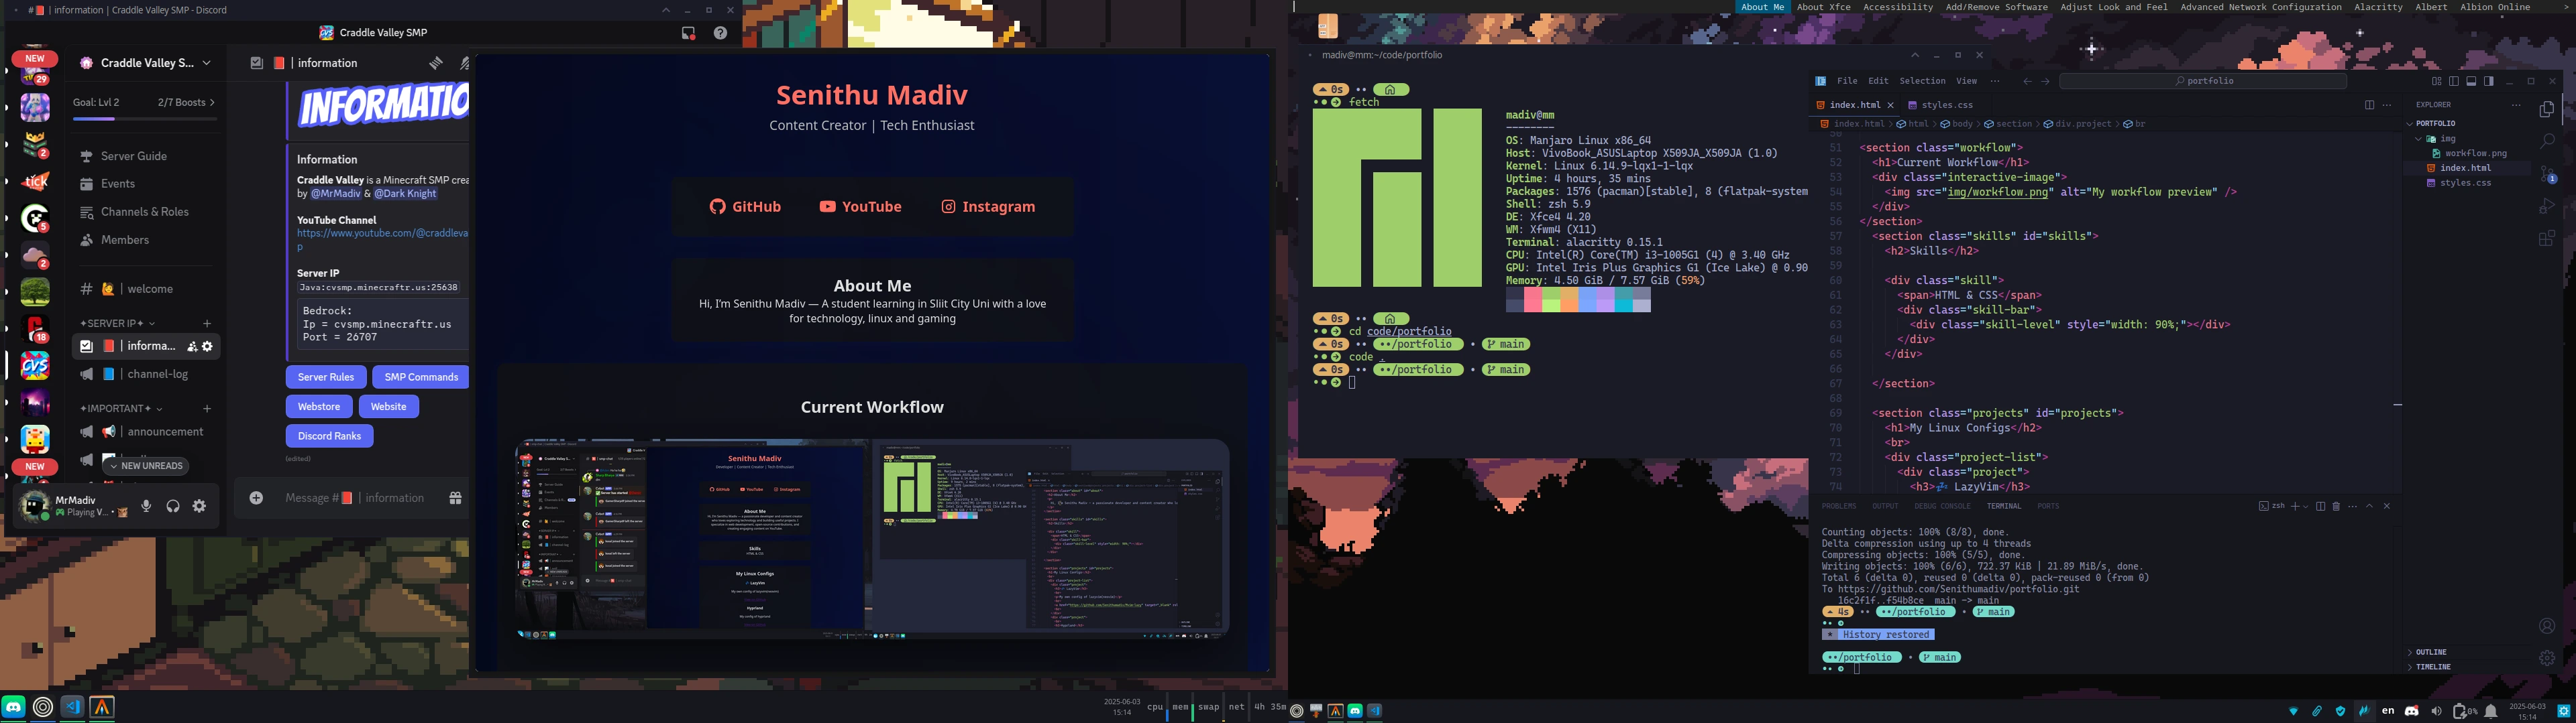Deafen audio with Discord headphones icon
Screen dimensions: 2576x723
tap(173, 507)
